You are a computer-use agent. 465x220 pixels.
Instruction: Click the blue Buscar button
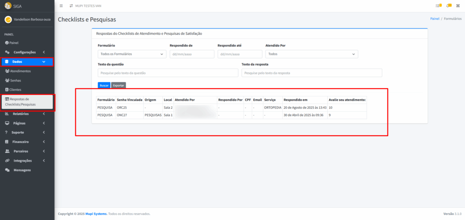pos(104,85)
